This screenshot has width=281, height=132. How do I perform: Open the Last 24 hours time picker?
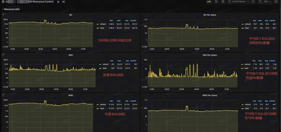[238, 2]
